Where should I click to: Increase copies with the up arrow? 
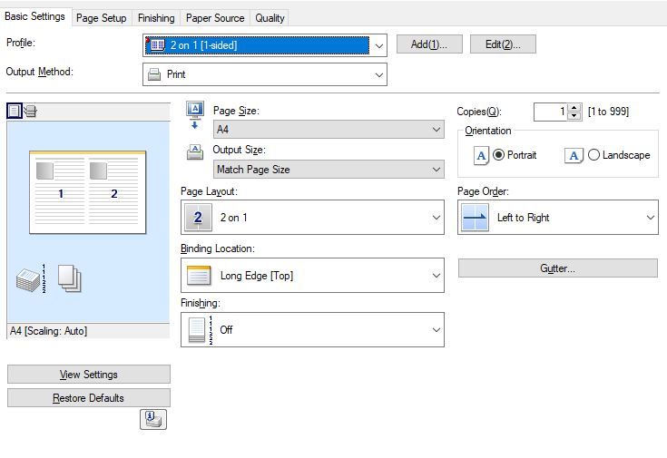(574, 108)
